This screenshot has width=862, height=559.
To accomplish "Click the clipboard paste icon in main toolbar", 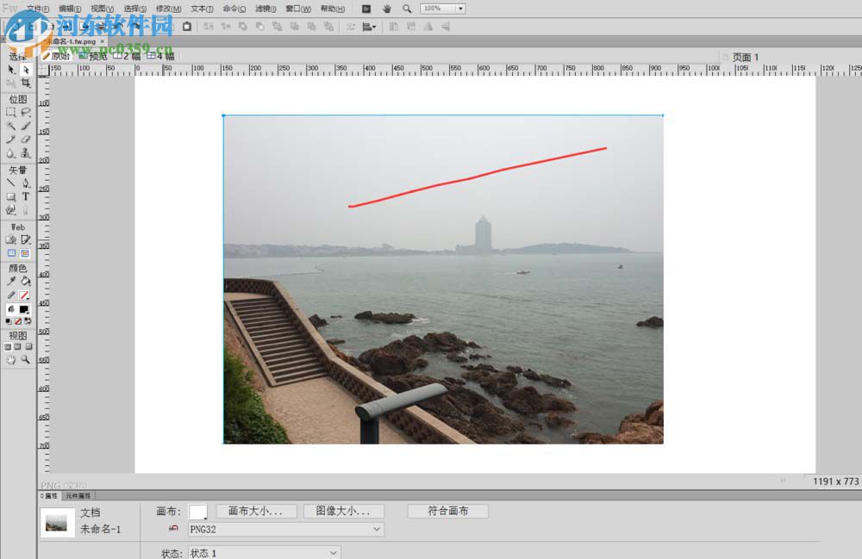I will [187, 27].
